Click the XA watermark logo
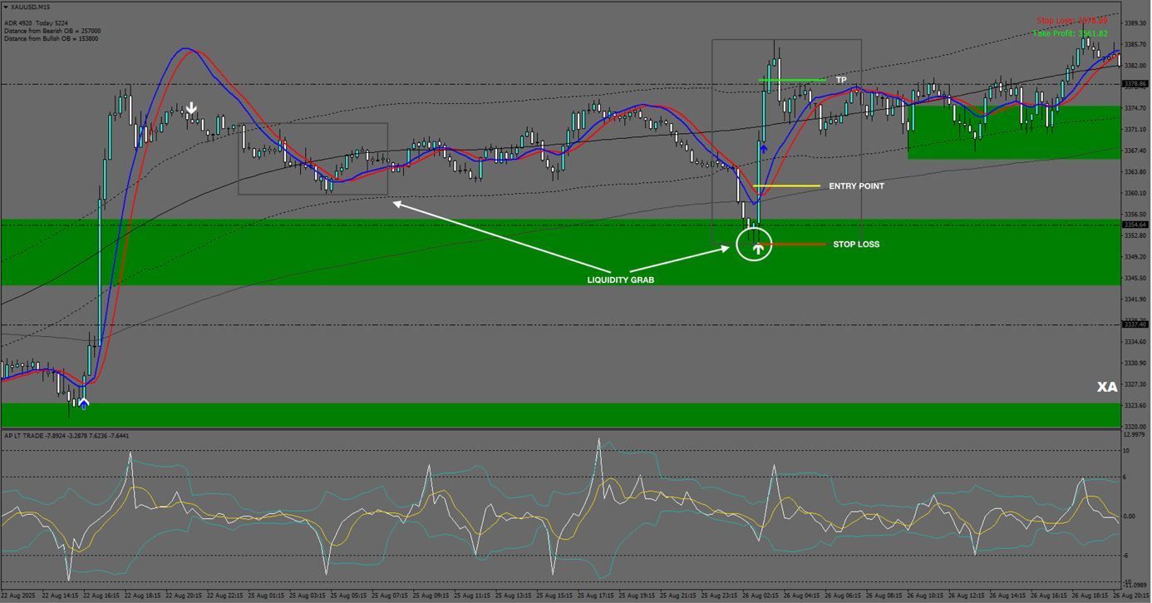 1106,388
